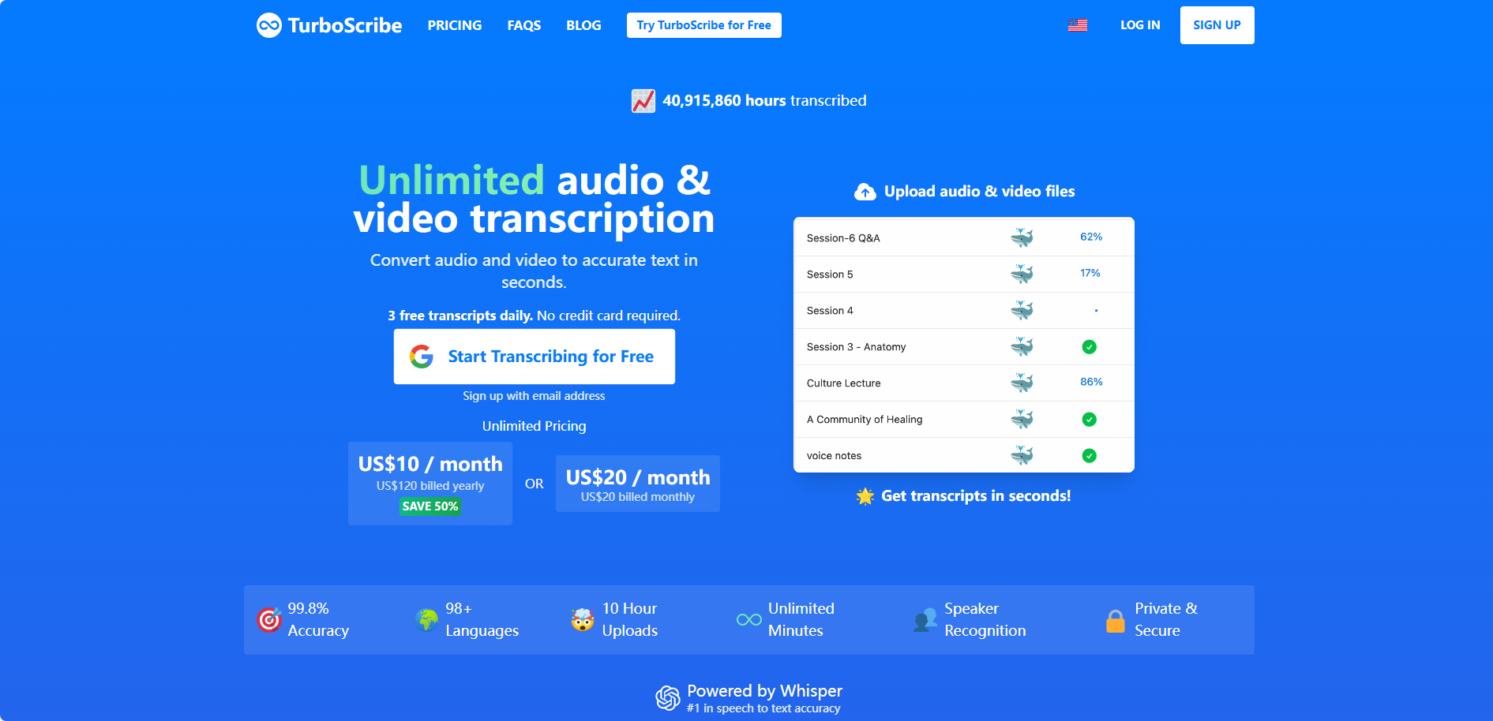Click the 40,915,860 hours transcribed text
The width and height of the screenshot is (1493, 721).
click(x=764, y=101)
